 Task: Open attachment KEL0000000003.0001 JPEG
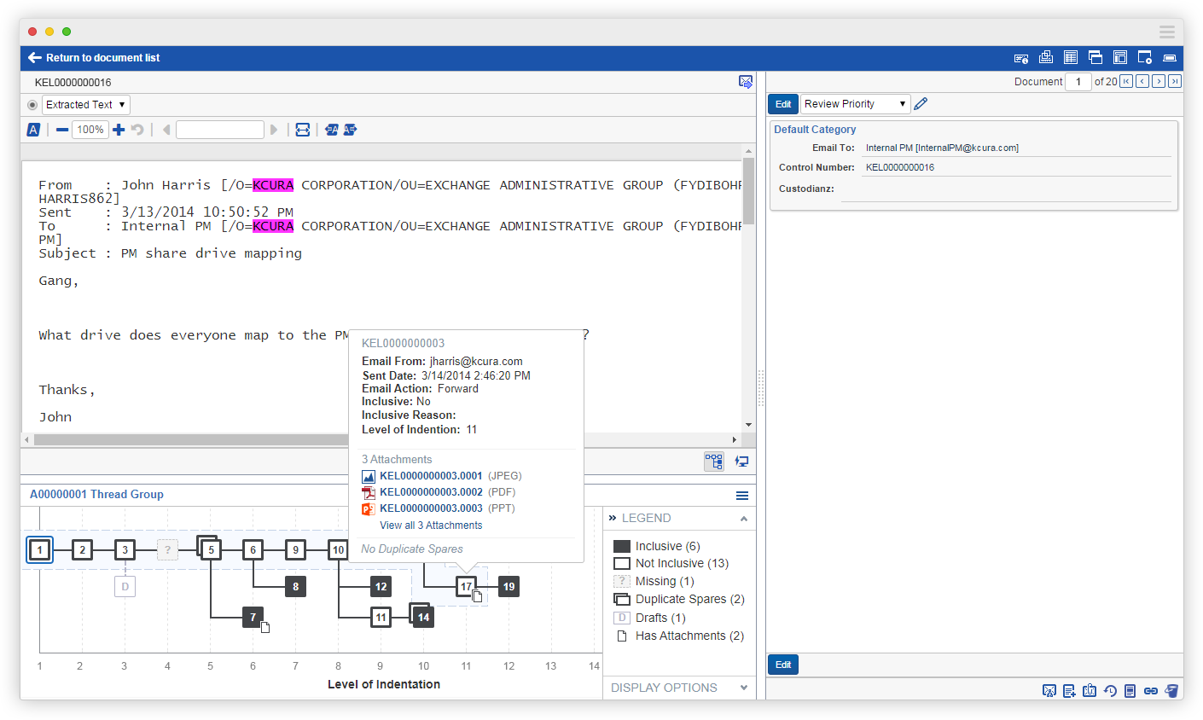tap(431, 476)
